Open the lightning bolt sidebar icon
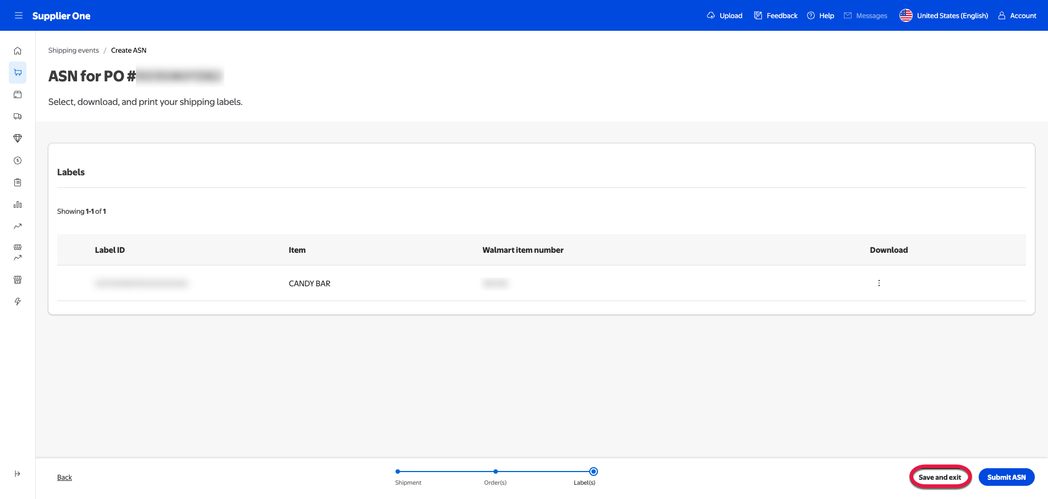The width and height of the screenshot is (1048, 499). point(18,302)
